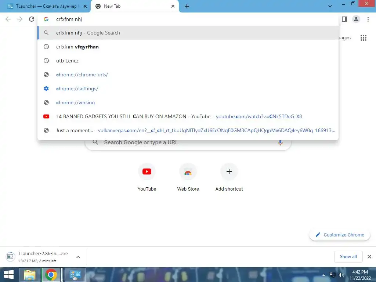
Task: Close the TLauncher tab
Action: click(x=85, y=6)
